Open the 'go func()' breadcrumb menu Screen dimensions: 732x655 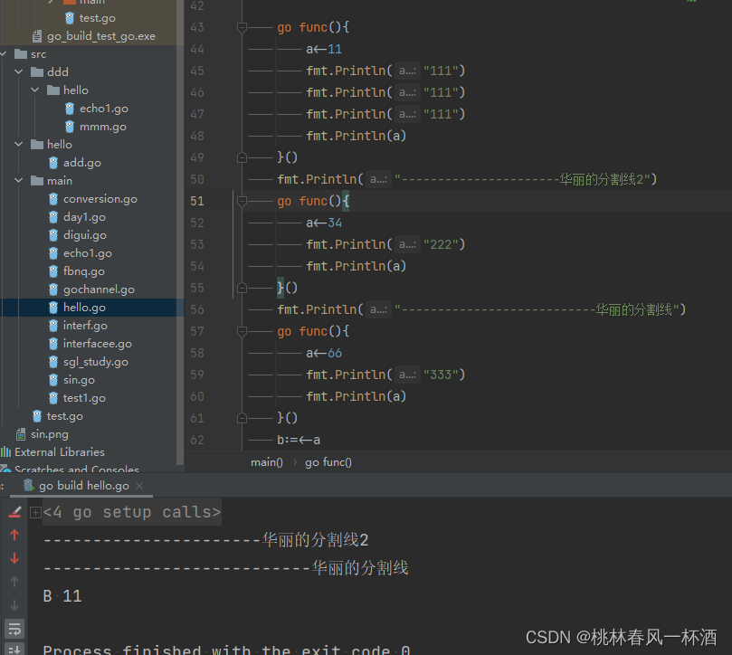pyautogui.click(x=328, y=461)
